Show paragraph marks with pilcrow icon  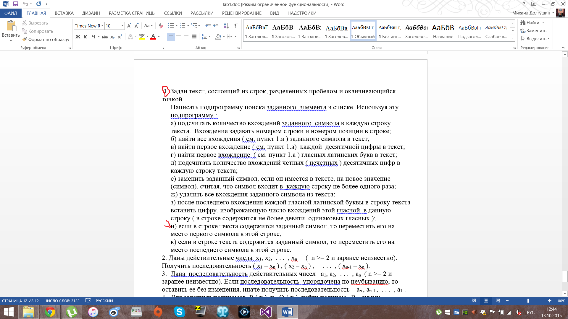click(236, 26)
